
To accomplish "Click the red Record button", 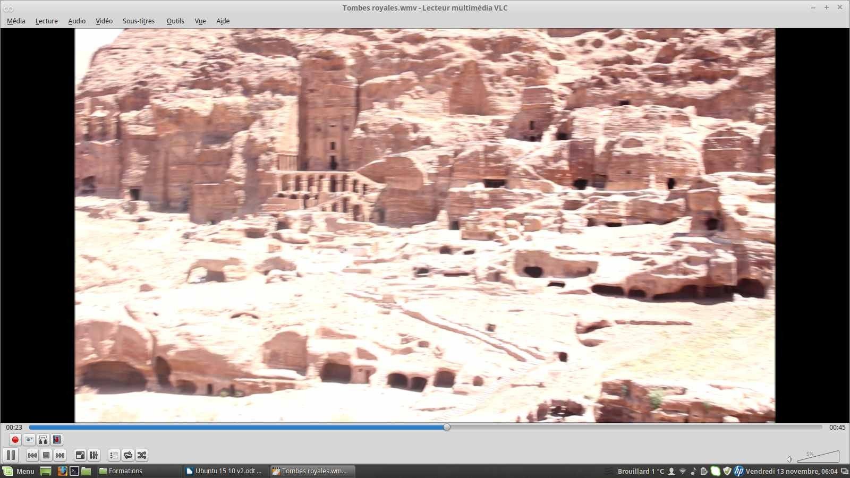I will pyautogui.click(x=15, y=440).
